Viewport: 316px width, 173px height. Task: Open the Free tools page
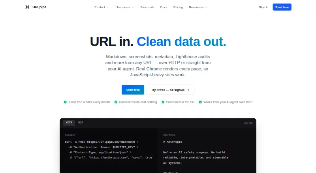tap(147, 7)
